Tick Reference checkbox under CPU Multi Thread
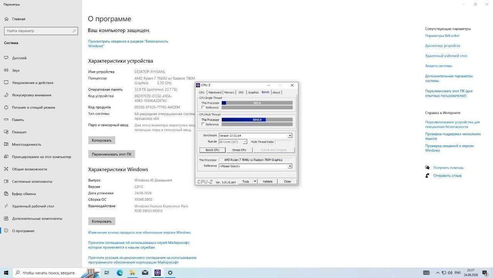The width and height of the screenshot is (493, 278). pos(203,124)
